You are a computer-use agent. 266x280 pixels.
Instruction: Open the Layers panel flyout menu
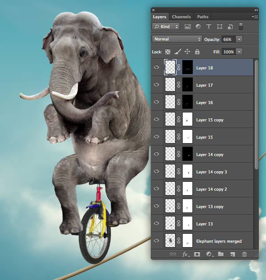(255, 16)
